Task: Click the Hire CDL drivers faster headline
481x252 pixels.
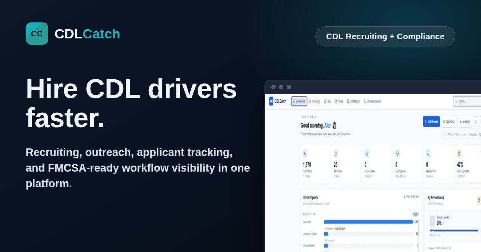Action: pos(131,104)
